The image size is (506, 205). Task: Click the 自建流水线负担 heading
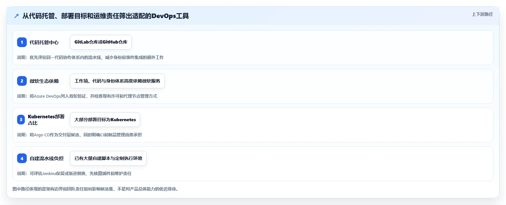pos(46,158)
